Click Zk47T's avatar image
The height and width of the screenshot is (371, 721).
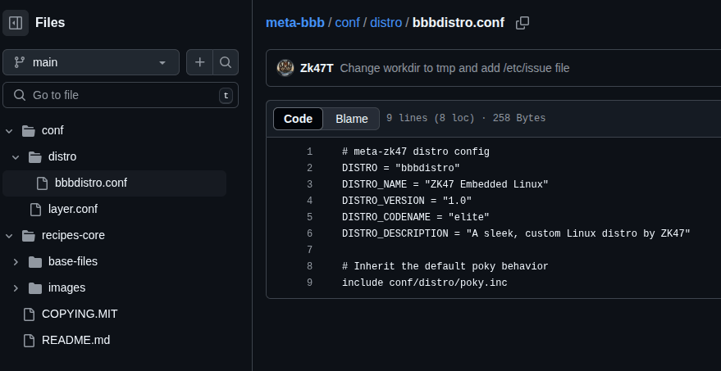pos(285,68)
